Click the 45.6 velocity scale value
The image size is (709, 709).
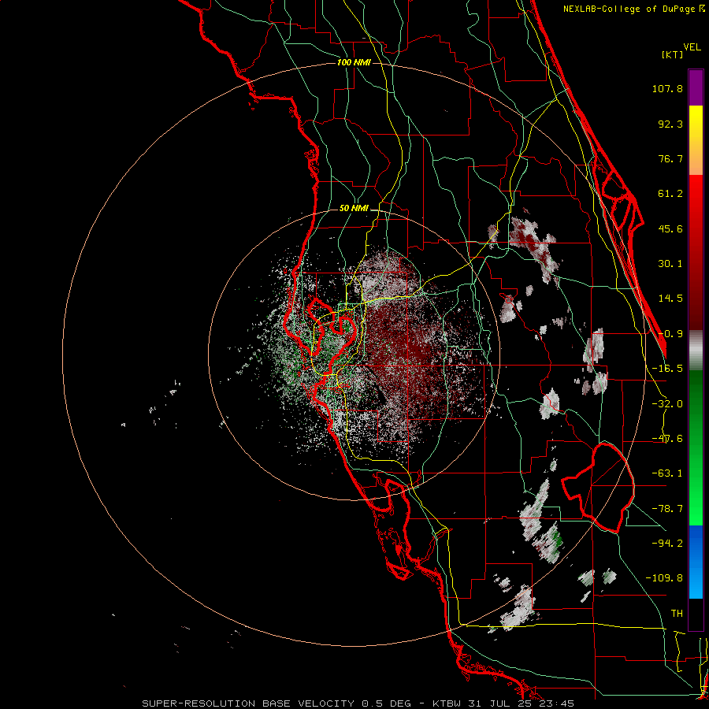pyautogui.click(x=670, y=228)
